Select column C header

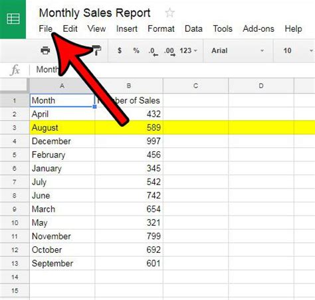pyautogui.click(x=195, y=86)
